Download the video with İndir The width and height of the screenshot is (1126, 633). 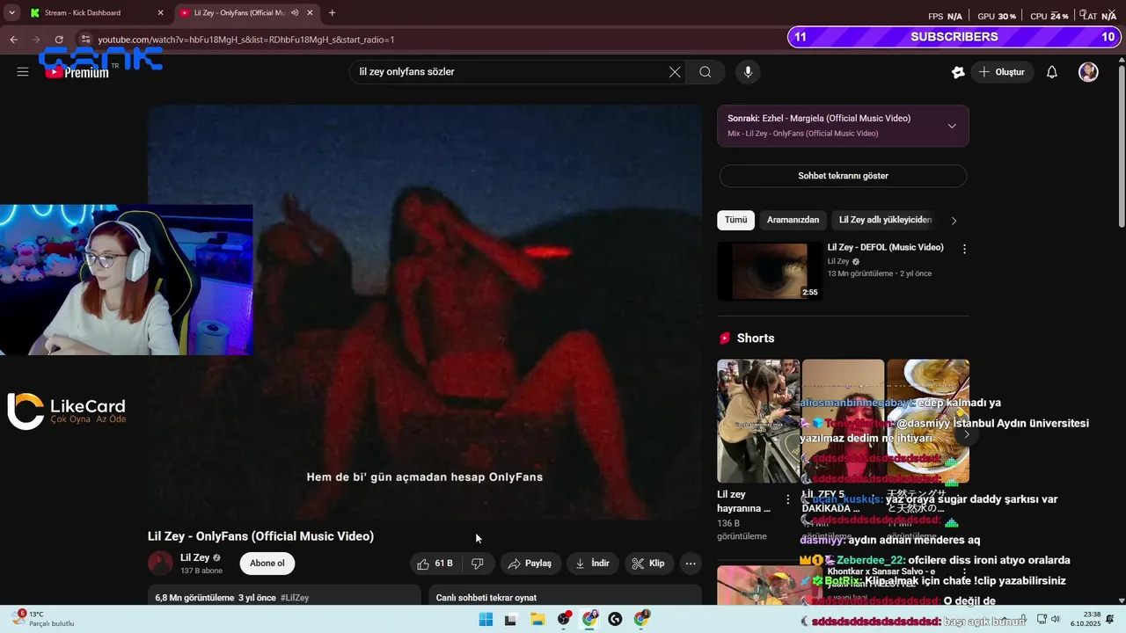(592, 564)
